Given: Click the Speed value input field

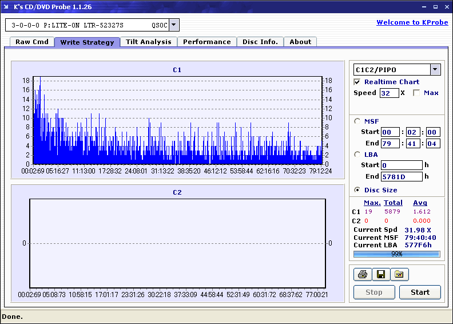Looking at the screenshot, I should [x=389, y=93].
